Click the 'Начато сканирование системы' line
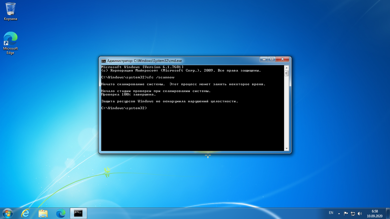Viewport: 390px width, 219px height. click(x=183, y=84)
